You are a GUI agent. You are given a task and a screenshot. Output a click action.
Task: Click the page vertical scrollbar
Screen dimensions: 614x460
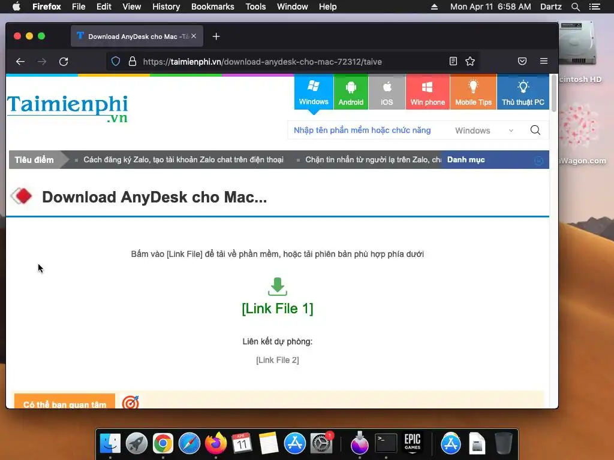point(553,93)
